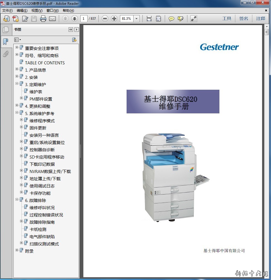Open the attachments panel paperclip icon

point(6,54)
